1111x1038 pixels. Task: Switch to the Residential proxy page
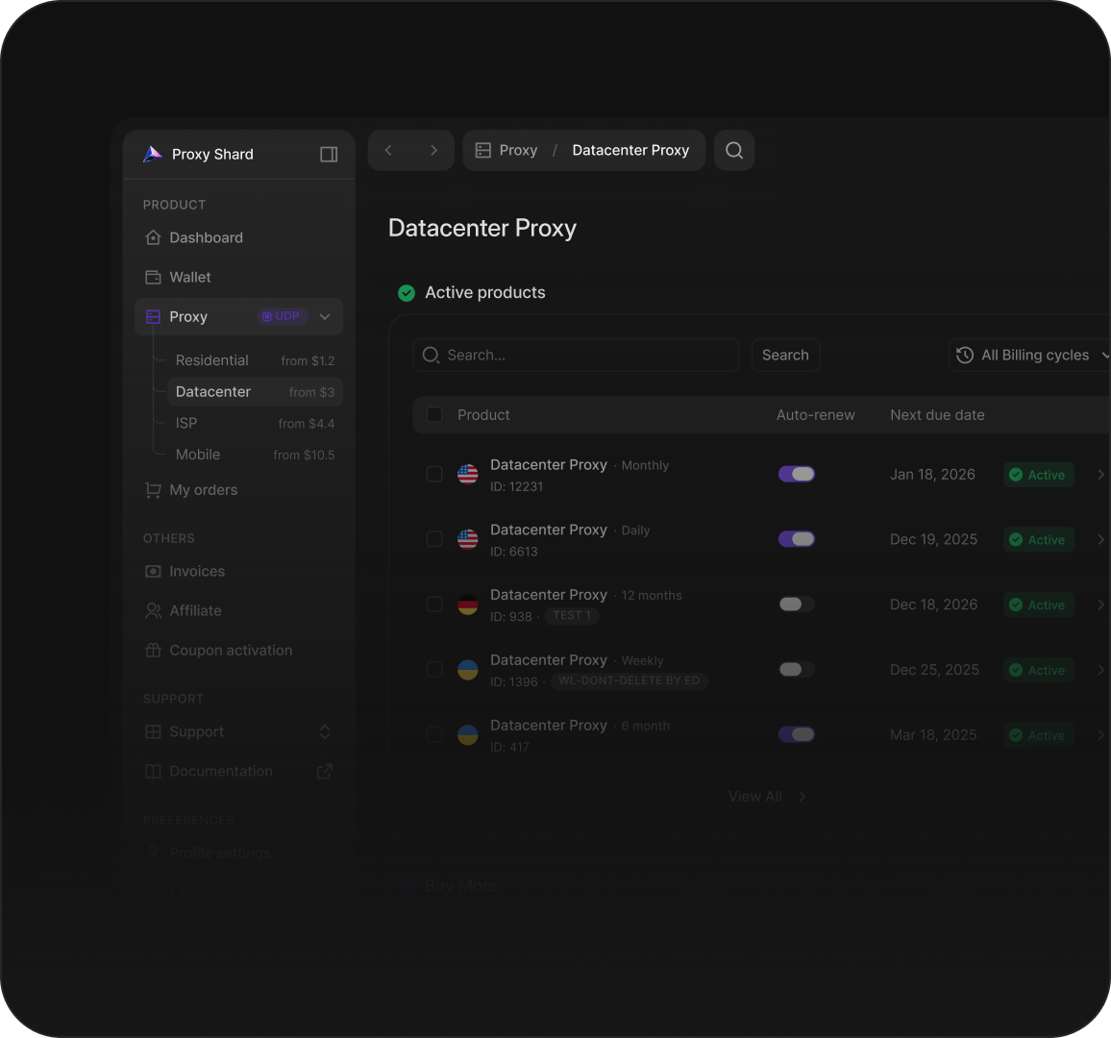(x=211, y=360)
